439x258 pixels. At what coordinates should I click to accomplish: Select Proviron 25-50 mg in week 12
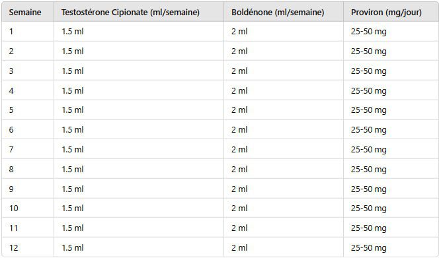tap(391, 247)
